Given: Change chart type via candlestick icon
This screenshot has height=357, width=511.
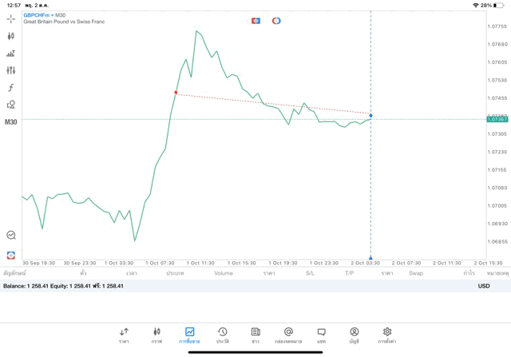Looking at the screenshot, I should (10, 36).
